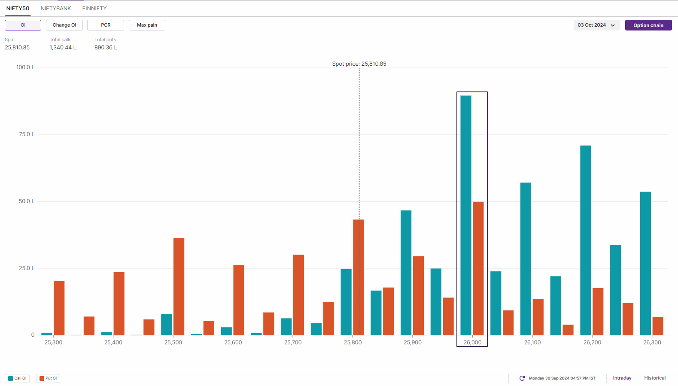The height and width of the screenshot is (386, 678).
Task: Click the Spot value 25,810.85
Action: 17,47
